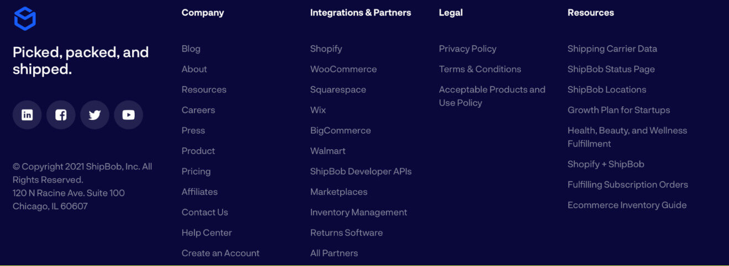View All Partners link

click(x=334, y=252)
